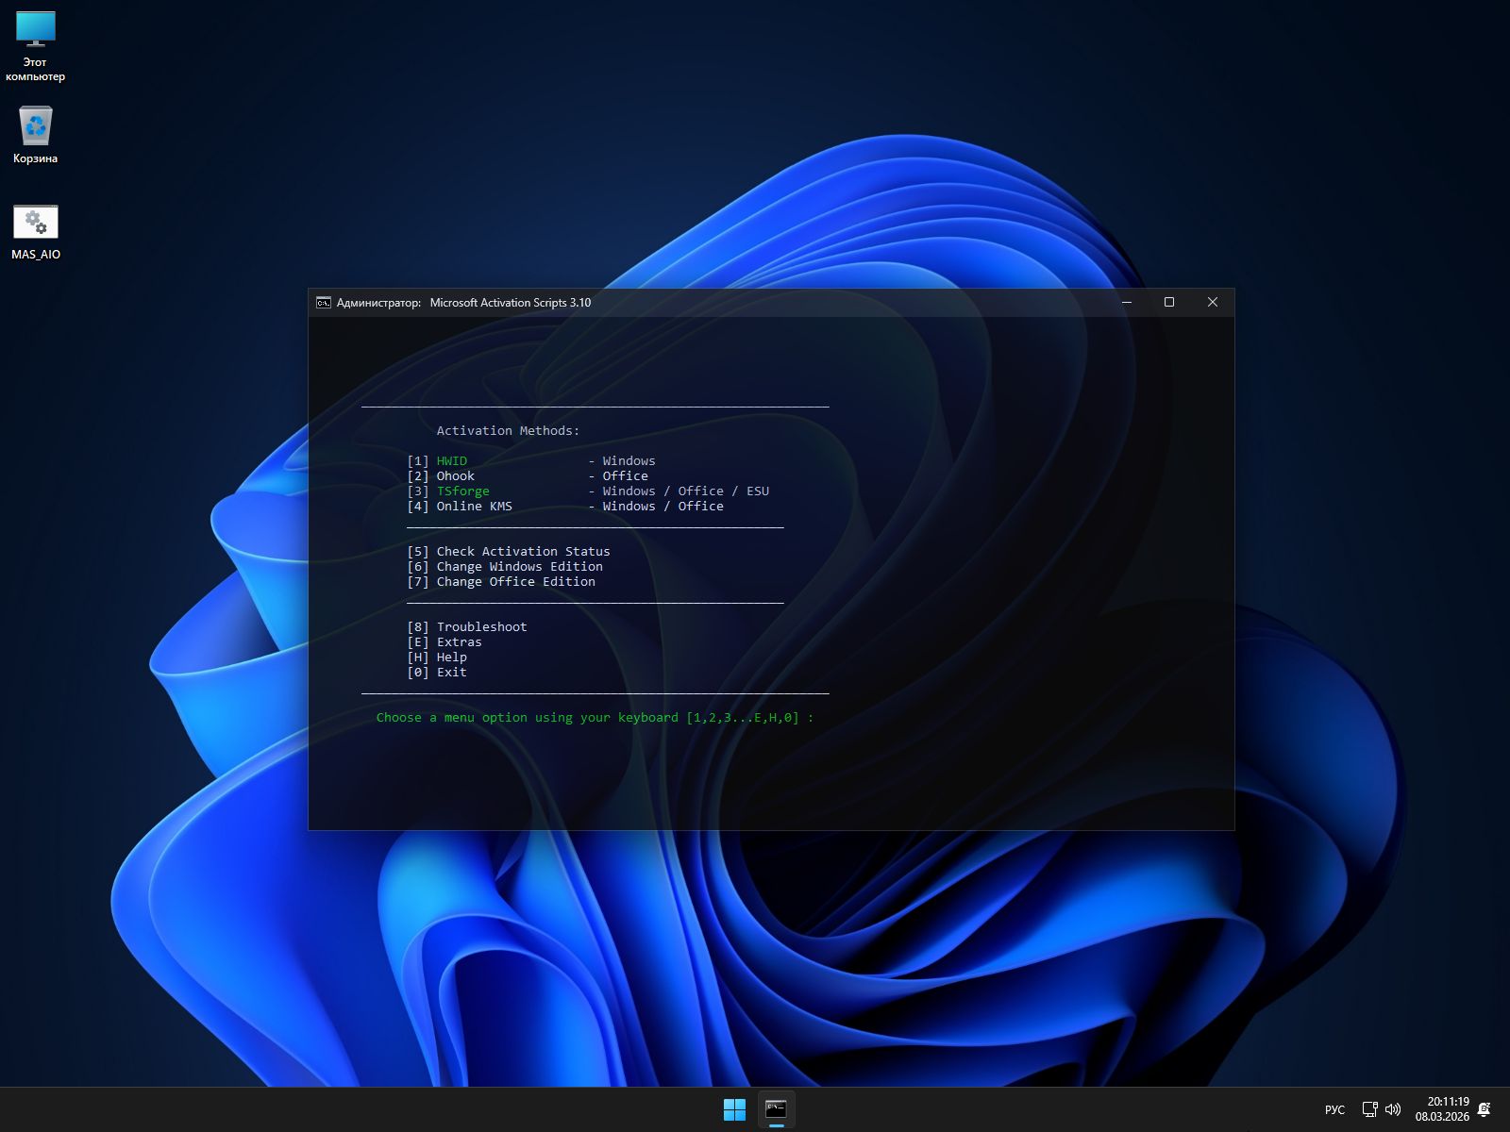Minimize the Microsoft Activation Scripts window
Viewport: 1510px width, 1132px height.
[1126, 303]
